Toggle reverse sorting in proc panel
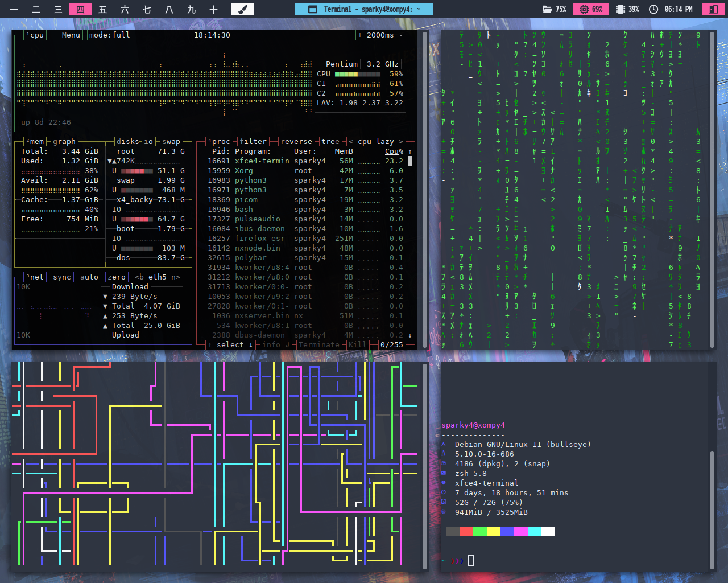Viewport: 728px width, 583px height. point(296,142)
